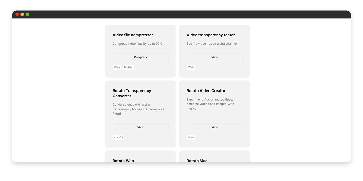Screen dimensions: 363x181
Task: Click the 'Experiment: Add animated titles' description
Action: click(x=210, y=104)
